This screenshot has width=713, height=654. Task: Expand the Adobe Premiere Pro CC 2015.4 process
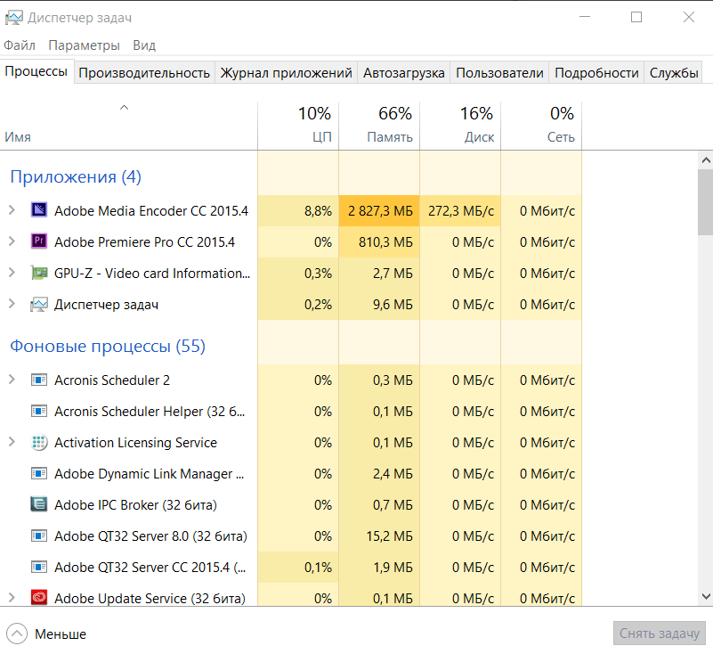(12, 241)
